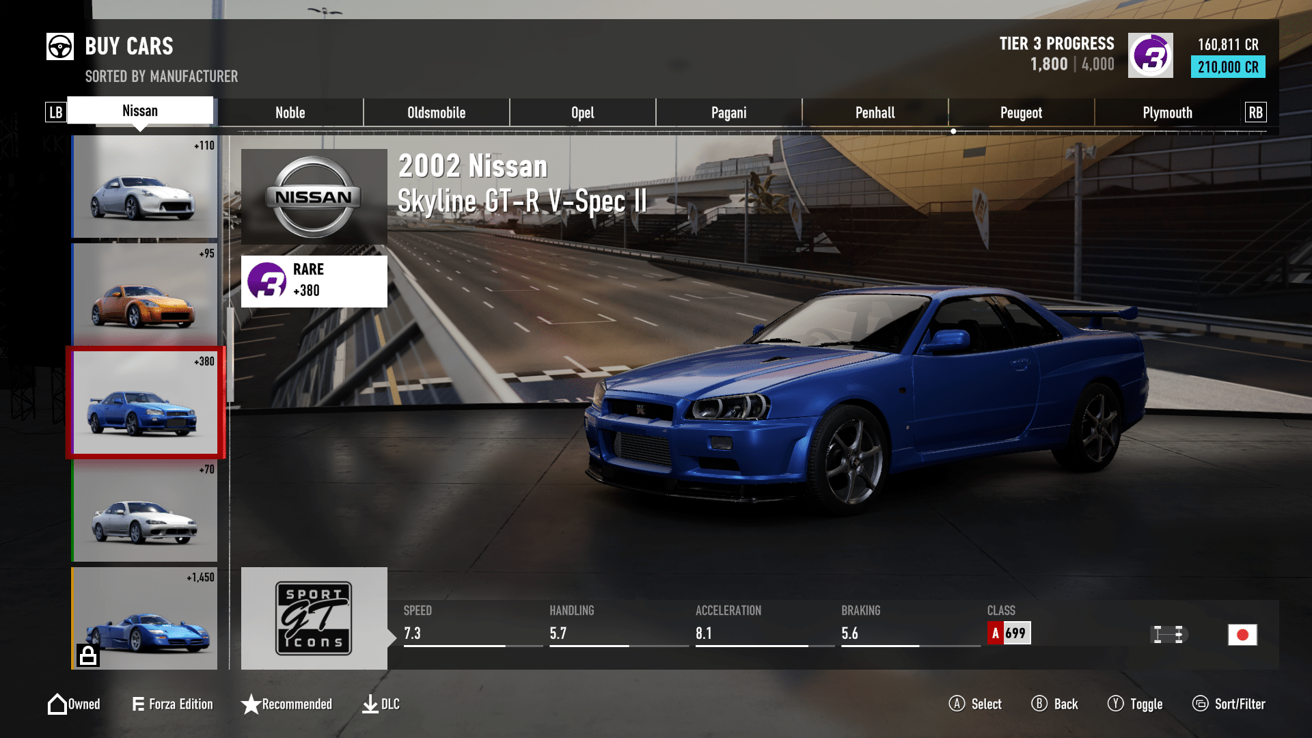Click the Tier 3 Rare rarity badge

click(314, 281)
